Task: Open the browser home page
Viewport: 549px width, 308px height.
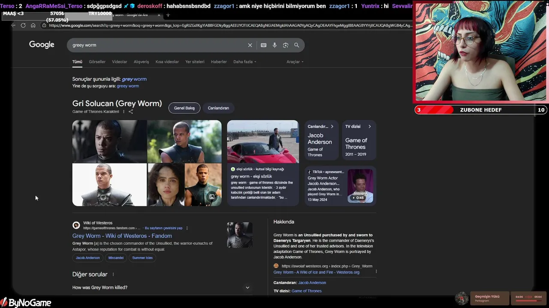Action: pos(33,25)
